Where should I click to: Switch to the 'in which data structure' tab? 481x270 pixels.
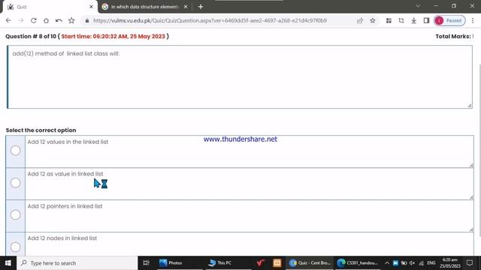click(x=144, y=7)
